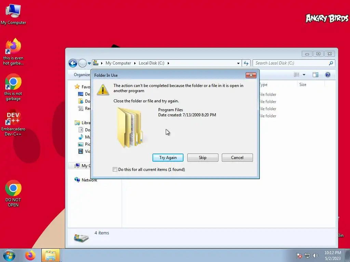The image size is (350, 262).
Task: Open Explorer help
Action: 328,75
